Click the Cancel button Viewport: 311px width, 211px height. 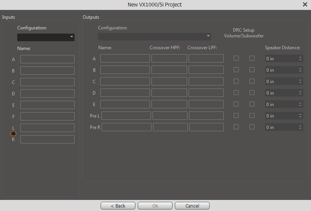(x=192, y=206)
